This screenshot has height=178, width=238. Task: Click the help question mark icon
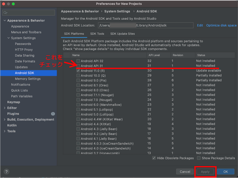coord(7,171)
